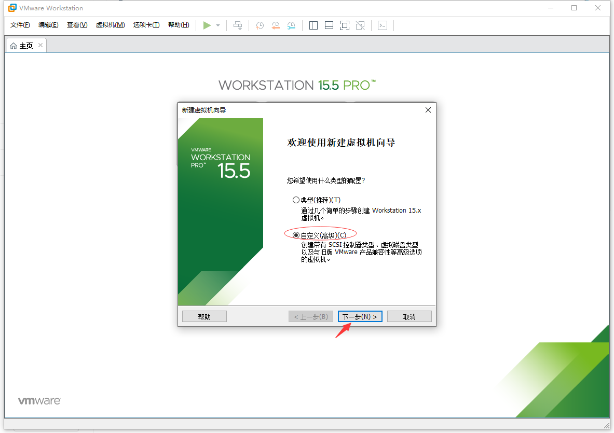The height and width of the screenshot is (433, 614).
Task: Click the VMware Workstation title bar logo
Action: (12, 8)
